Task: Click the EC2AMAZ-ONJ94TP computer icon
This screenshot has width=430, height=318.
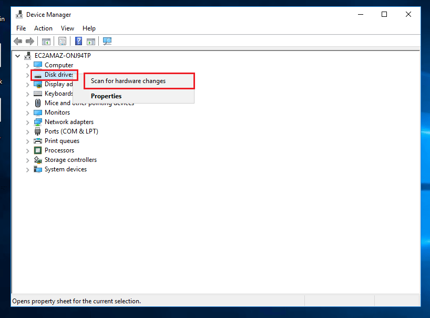Action: (27, 56)
